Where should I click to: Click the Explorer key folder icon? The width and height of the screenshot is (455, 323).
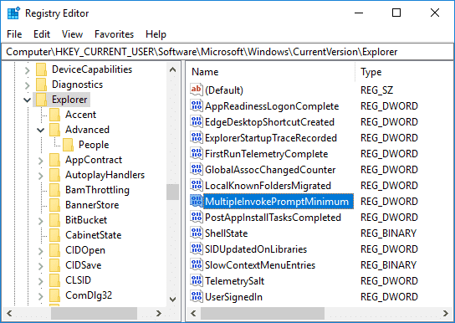pos(41,100)
